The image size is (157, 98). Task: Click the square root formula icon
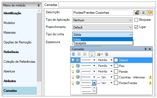pyautogui.click(x=137, y=13)
